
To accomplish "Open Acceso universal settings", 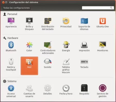I will pyautogui.click(x=11, y=91).
